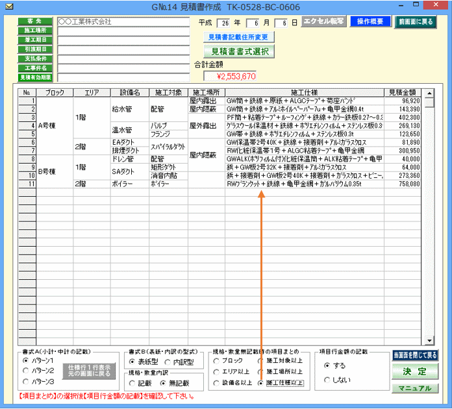Click the amount cell 758,080

point(403,184)
